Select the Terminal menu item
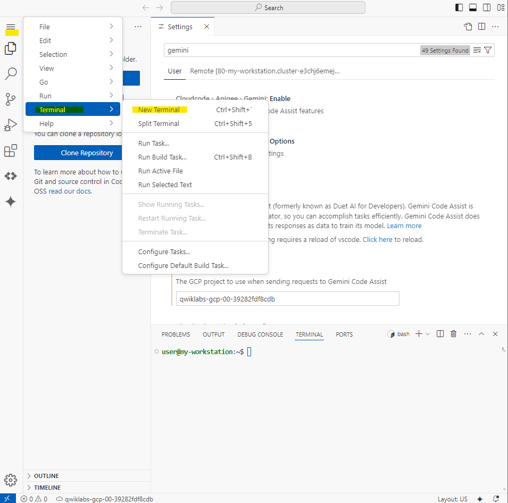508x503 pixels. pos(73,110)
